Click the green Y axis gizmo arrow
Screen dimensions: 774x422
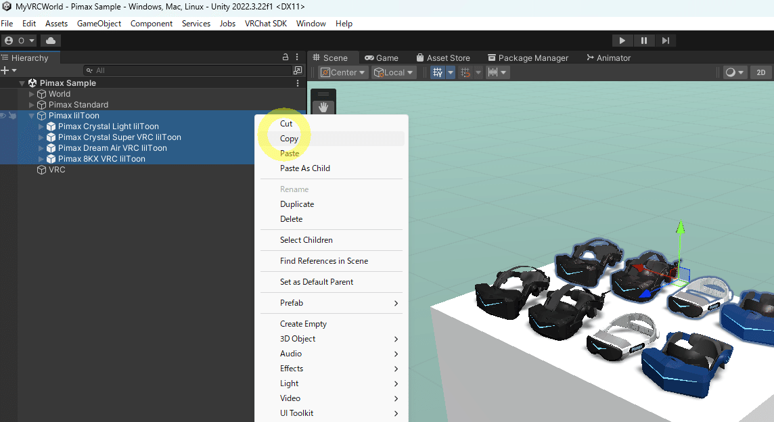pyautogui.click(x=680, y=228)
